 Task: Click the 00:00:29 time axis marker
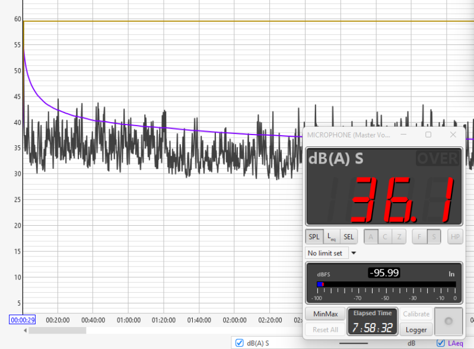[x=23, y=320]
